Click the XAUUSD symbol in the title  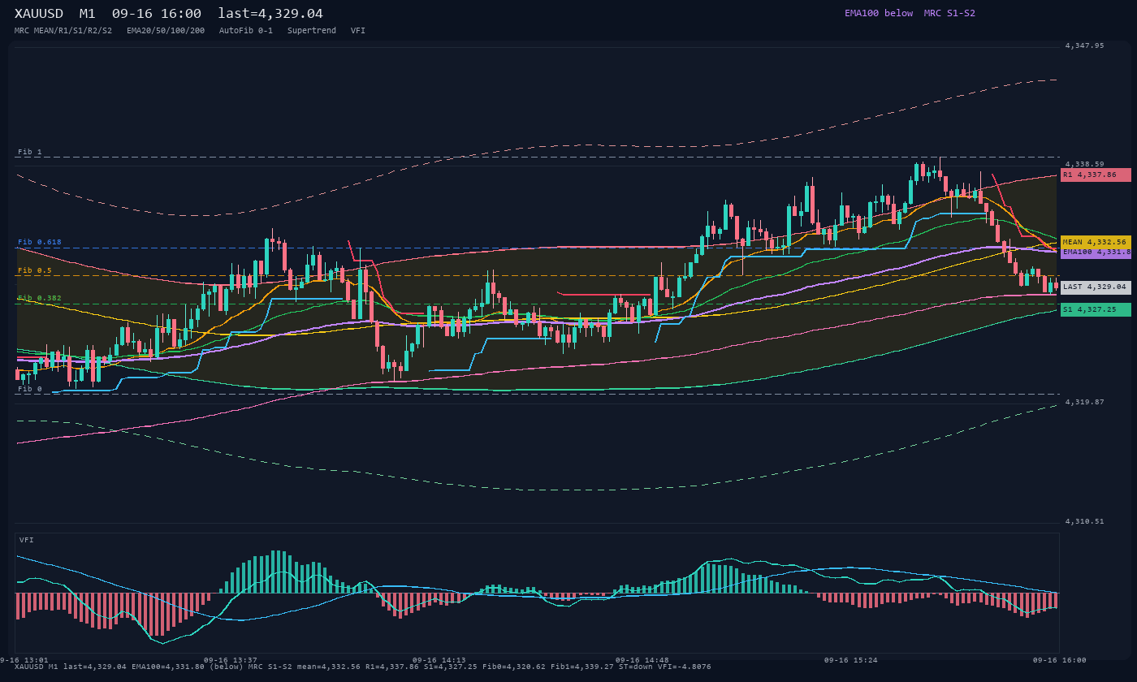click(x=39, y=14)
